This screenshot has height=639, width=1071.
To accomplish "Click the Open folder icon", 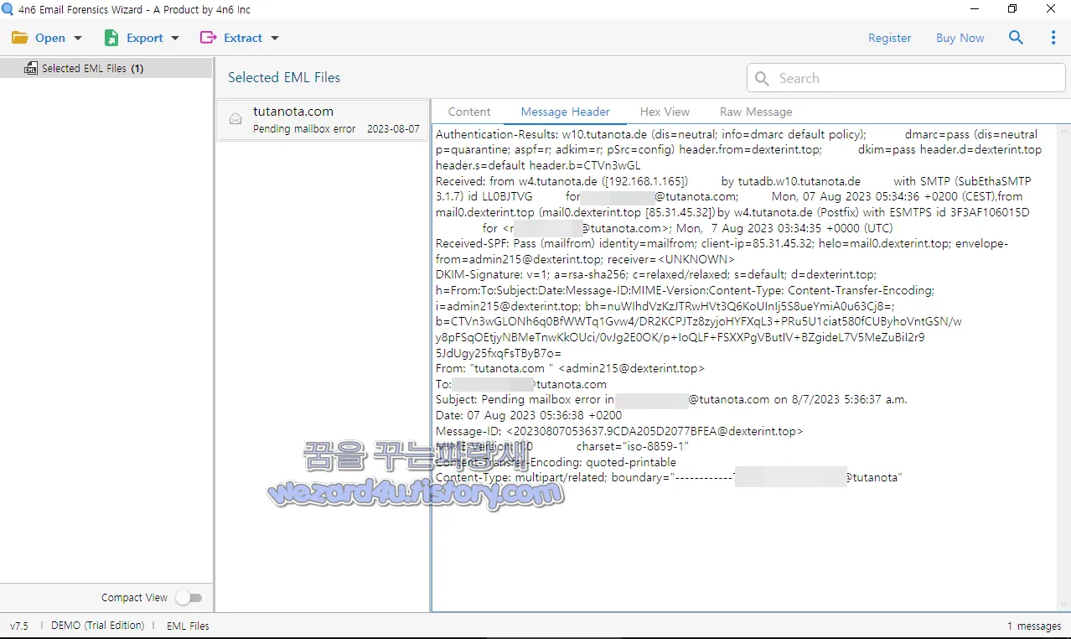I will [19, 38].
